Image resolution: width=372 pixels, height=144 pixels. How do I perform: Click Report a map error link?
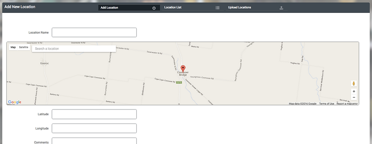coord(347,104)
